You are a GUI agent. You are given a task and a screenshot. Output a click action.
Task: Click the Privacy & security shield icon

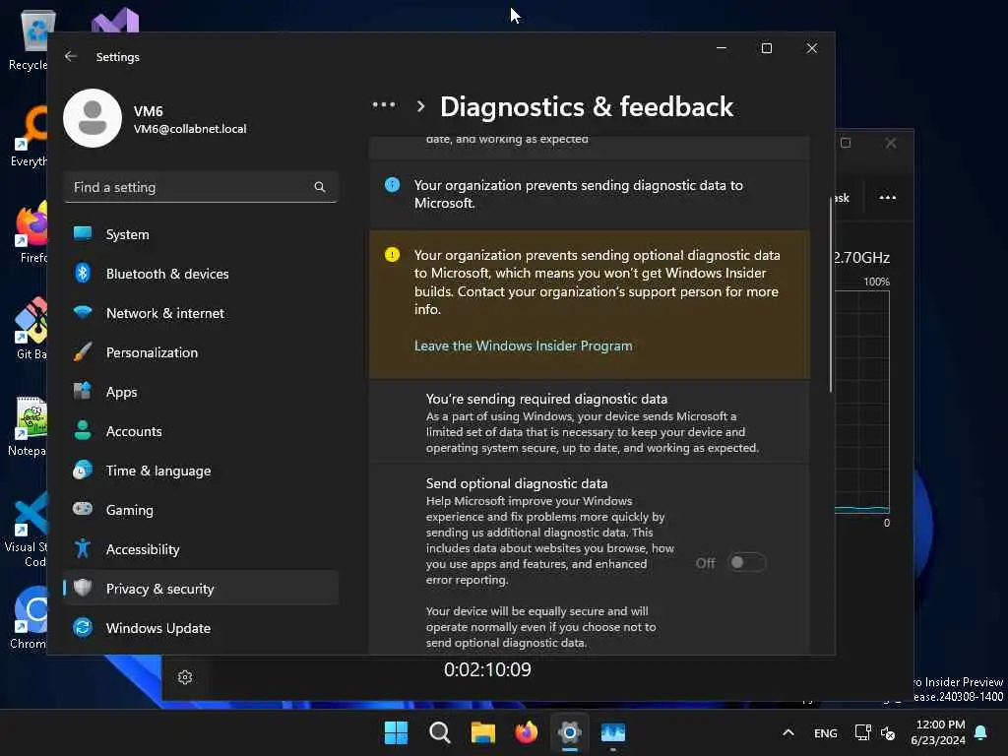point(83,588)
